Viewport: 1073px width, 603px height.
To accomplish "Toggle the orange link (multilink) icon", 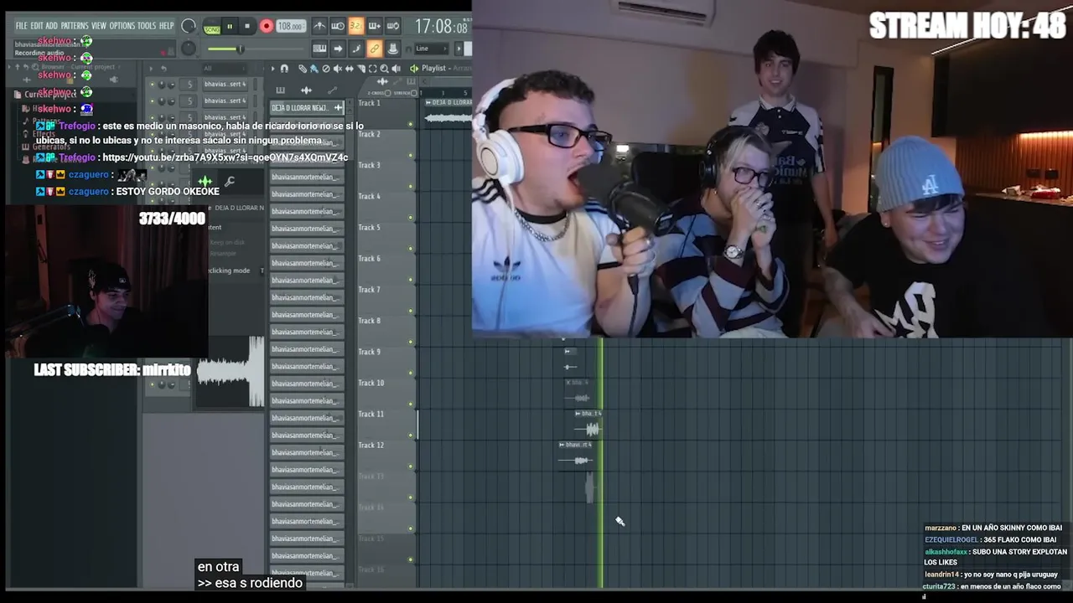I will pyautogui.click(x=374, y=49).
